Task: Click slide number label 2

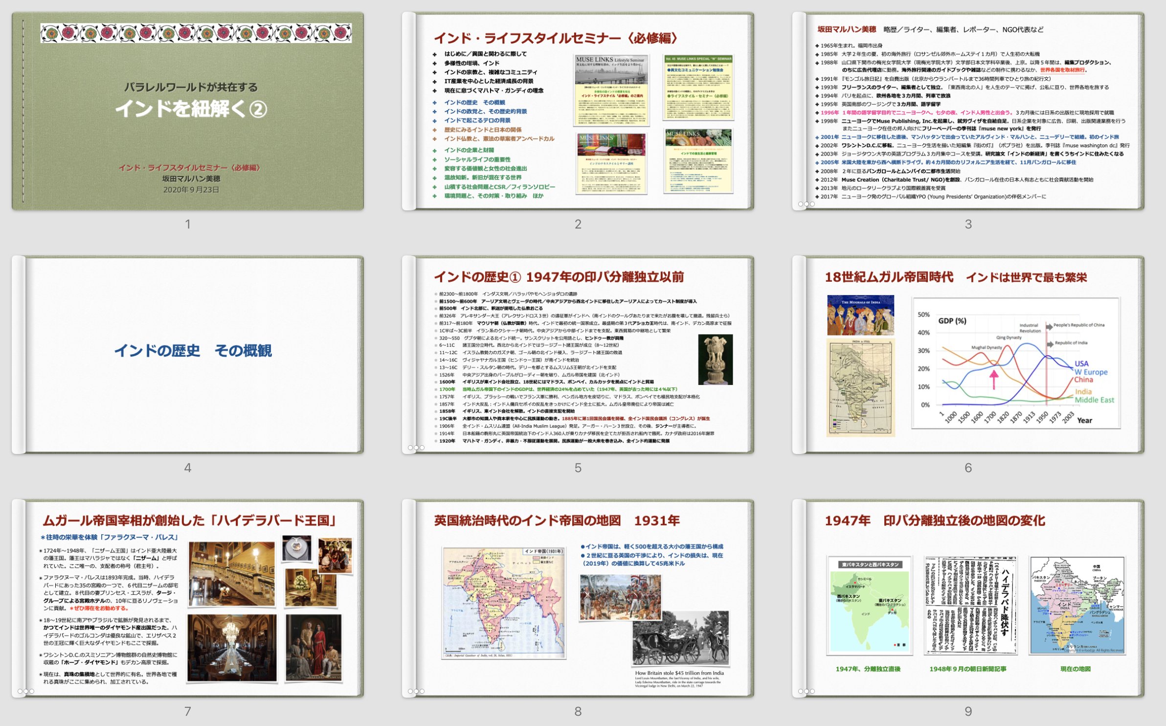Action: pyautogui.click(x=578, y=224)
